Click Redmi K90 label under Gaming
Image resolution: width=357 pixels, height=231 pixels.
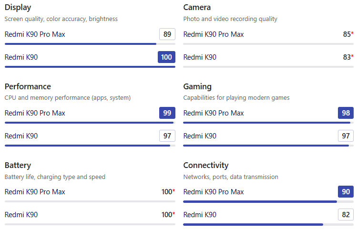pos(200,136)
